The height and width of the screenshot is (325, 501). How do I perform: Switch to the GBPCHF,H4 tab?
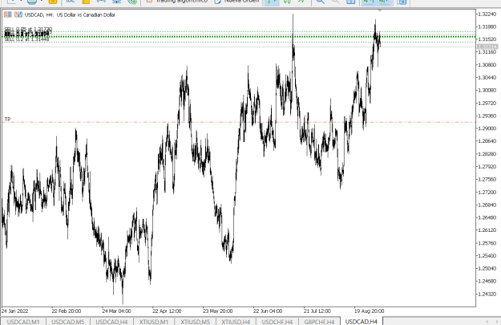click(319, 322)
